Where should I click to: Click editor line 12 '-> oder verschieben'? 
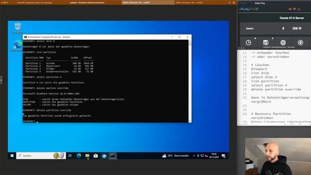[270, 57]
